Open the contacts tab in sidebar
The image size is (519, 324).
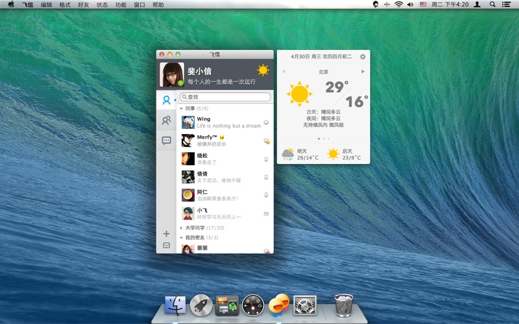[x=166, y=100]
